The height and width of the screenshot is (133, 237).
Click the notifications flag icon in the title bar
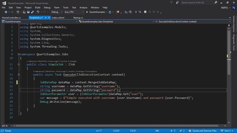[171, 3]
